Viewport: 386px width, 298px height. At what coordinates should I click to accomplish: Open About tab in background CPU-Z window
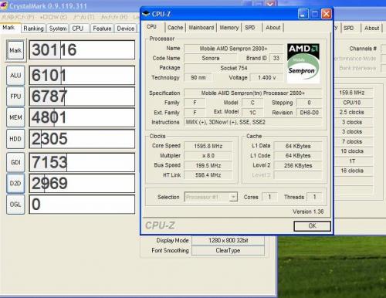(372, 28)
